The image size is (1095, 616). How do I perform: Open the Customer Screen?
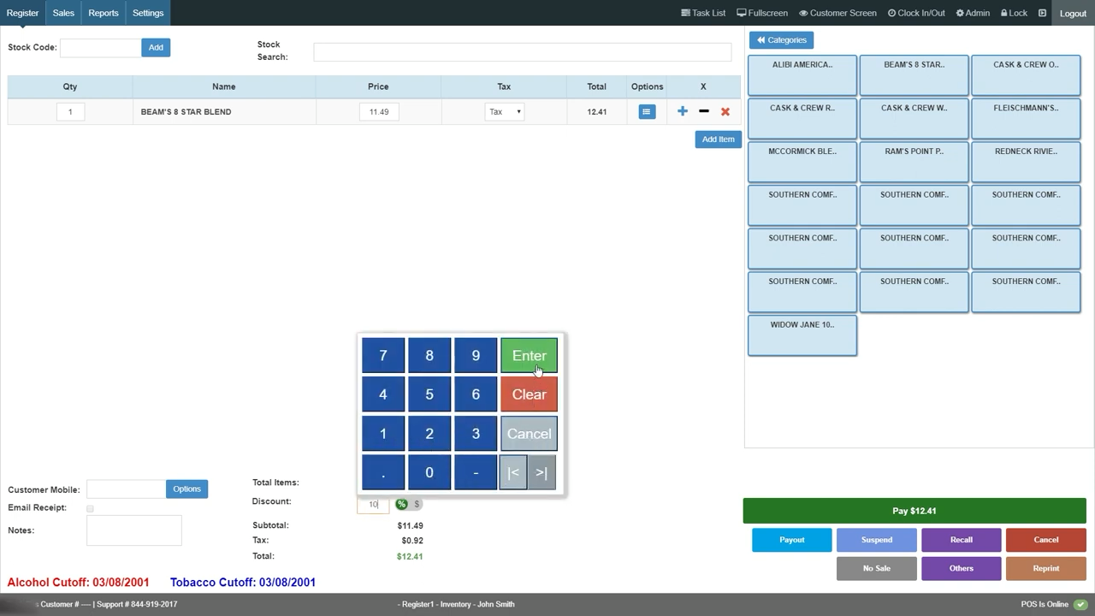pyautogui.click(x=838, y=13)
